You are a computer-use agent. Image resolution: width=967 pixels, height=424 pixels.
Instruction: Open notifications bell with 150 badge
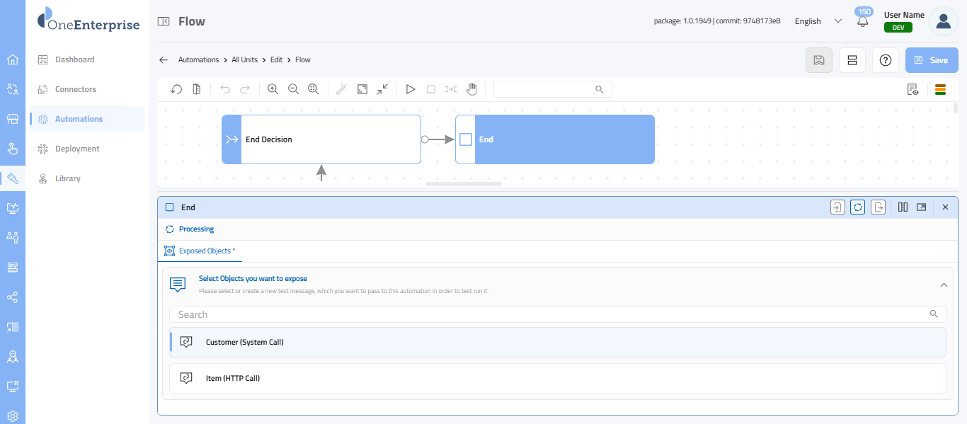point(862,21)
